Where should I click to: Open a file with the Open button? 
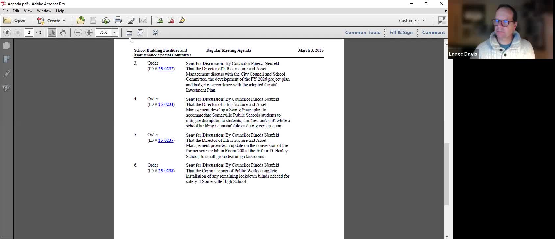(14, 20)
